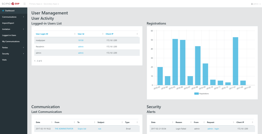The height and width of the screenshot is (134, 262).
Task: Sort by User Login ID column icon
Action: pyautogui.click(x=75, y=34)
